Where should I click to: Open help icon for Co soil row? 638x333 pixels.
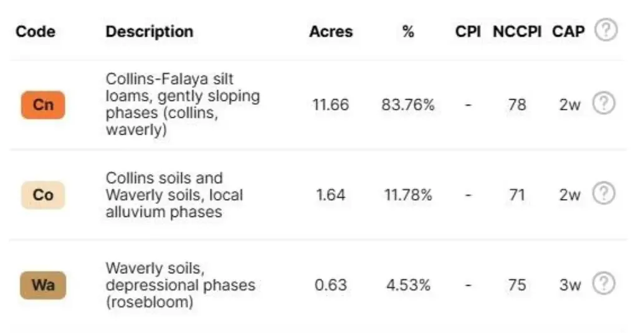pos(603,194)
